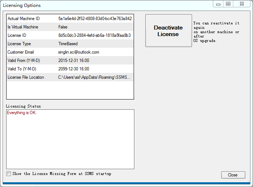Click the reactivation note beside Deactivate License
Viewport: 253px width, 187px height.
tap(216, 32)
